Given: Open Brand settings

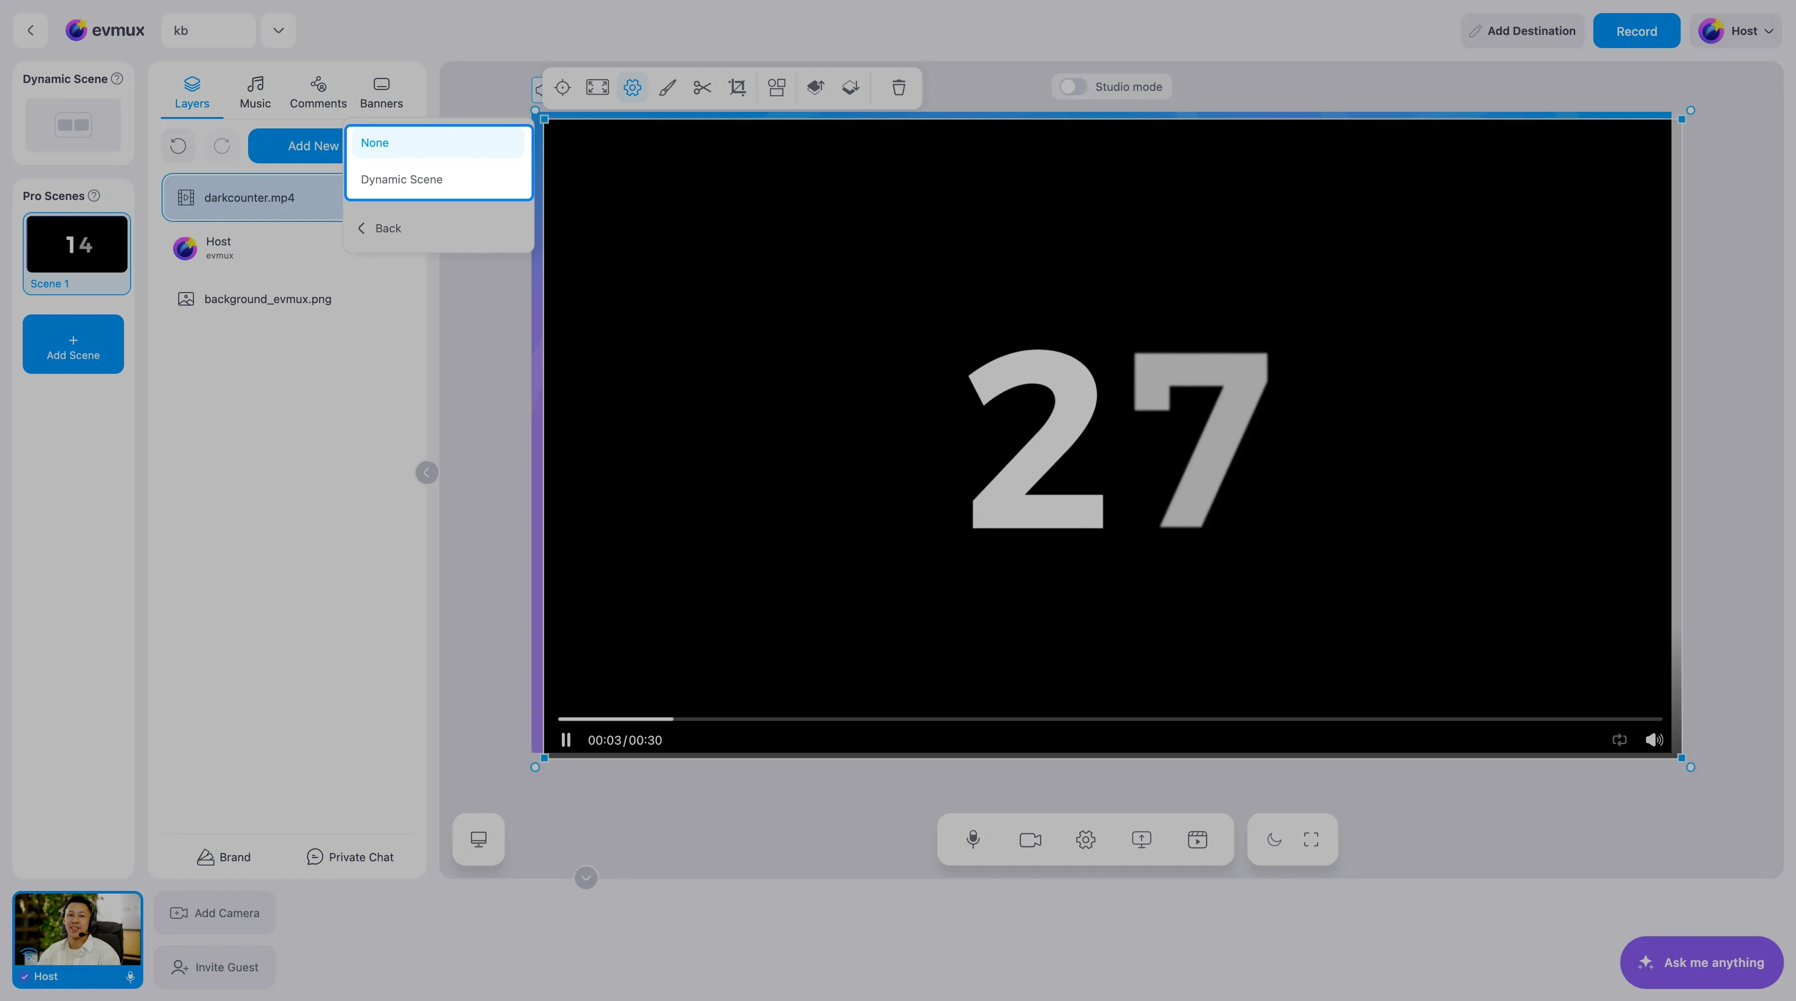Looking at the screenshot, I should pos(224,857).
